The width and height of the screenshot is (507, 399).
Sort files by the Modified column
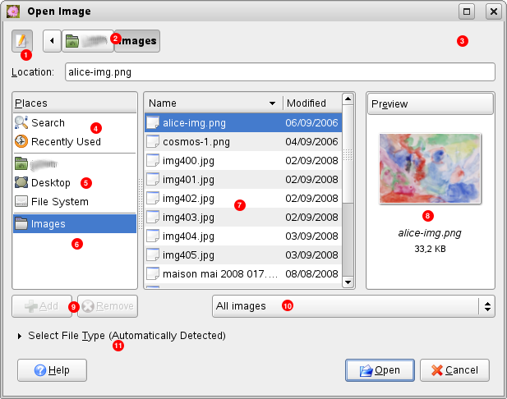point(312,103)
